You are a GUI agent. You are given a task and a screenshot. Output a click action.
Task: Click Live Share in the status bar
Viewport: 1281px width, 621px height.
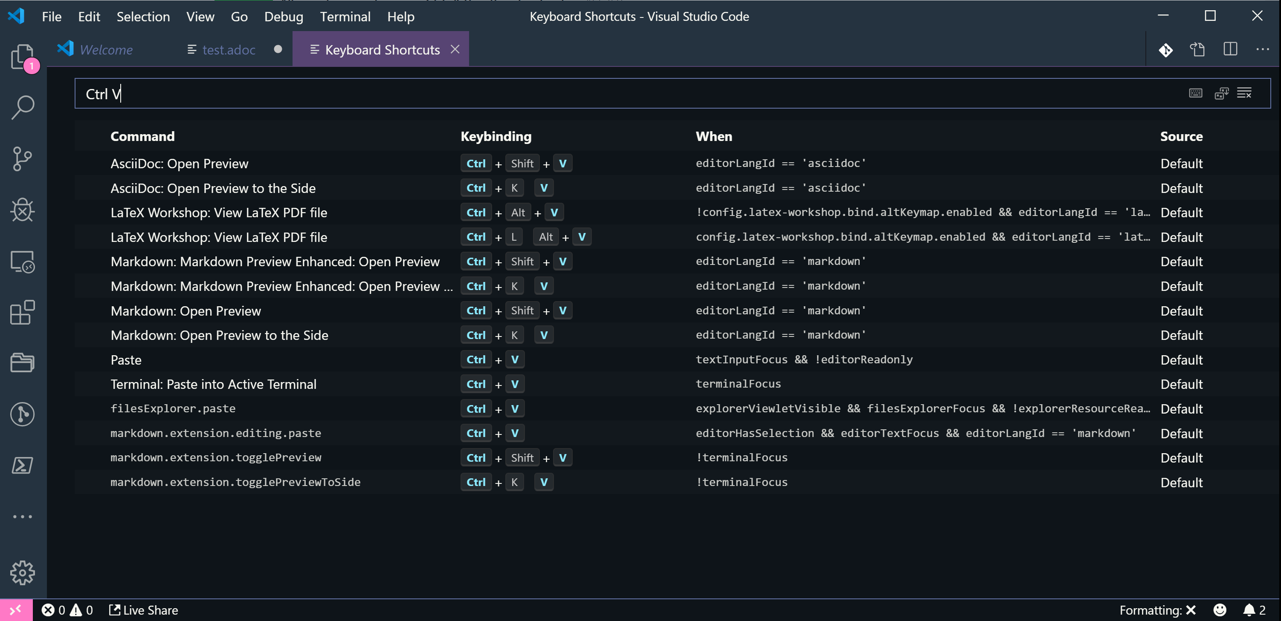pyautogui.click(x=144, y=610)
